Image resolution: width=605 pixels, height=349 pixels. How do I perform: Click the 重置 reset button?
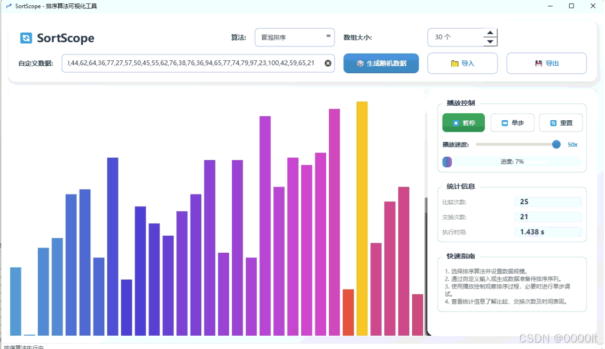point(561,123)
